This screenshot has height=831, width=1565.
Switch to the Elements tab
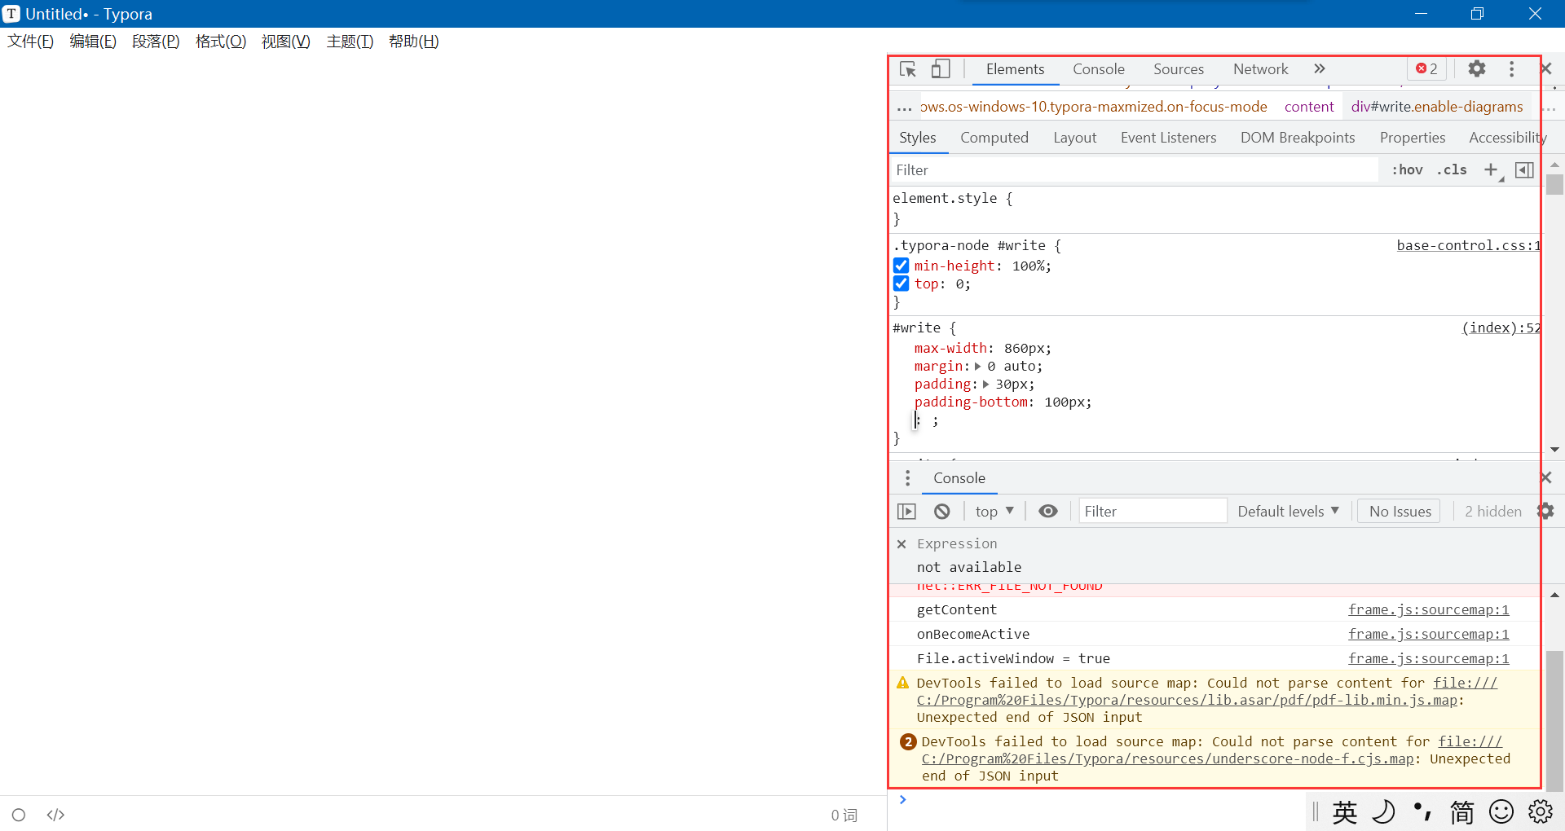click(x=1015, y=69)
